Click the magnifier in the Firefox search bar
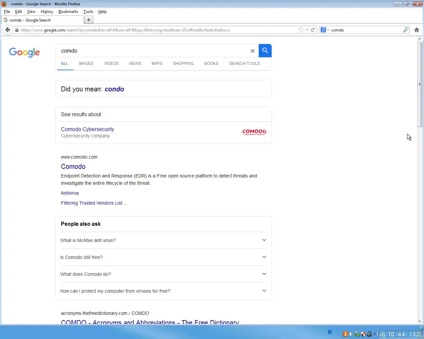 [x=405, y=30]
